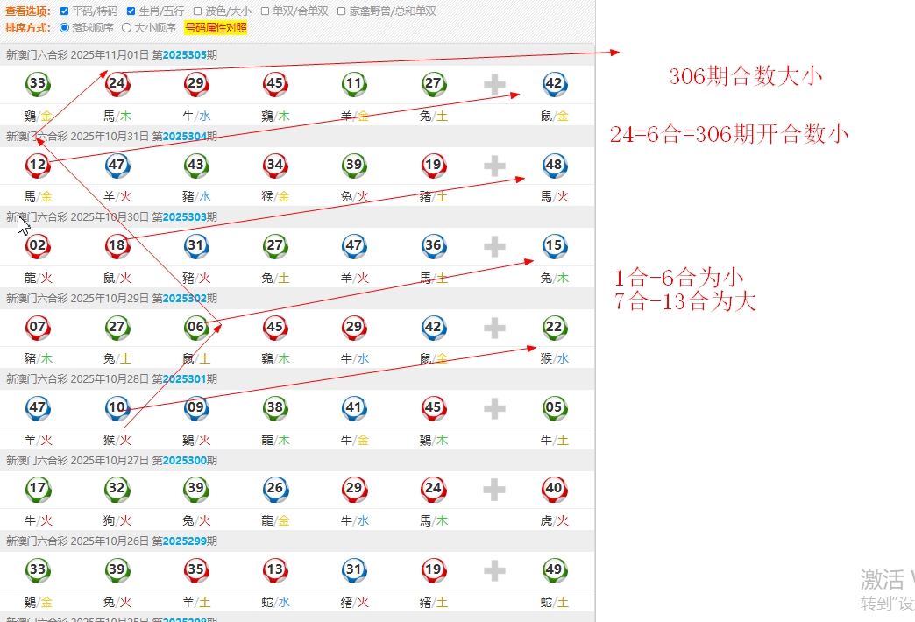
Task: Select the red ball numbered 02
Action: click(38, 246)
